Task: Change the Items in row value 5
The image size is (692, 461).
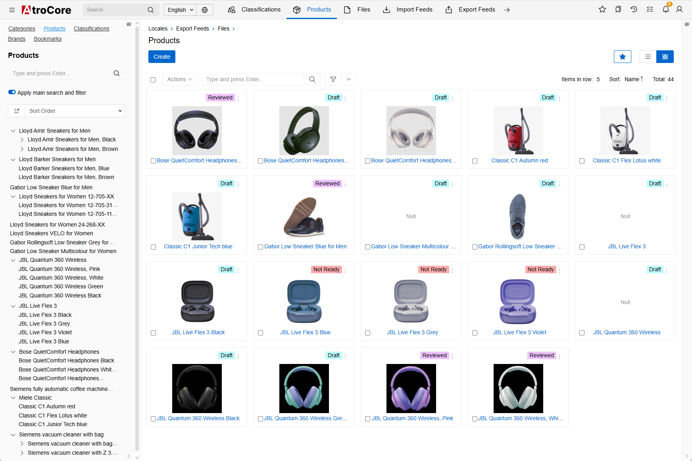Action: tap(598, 79)
